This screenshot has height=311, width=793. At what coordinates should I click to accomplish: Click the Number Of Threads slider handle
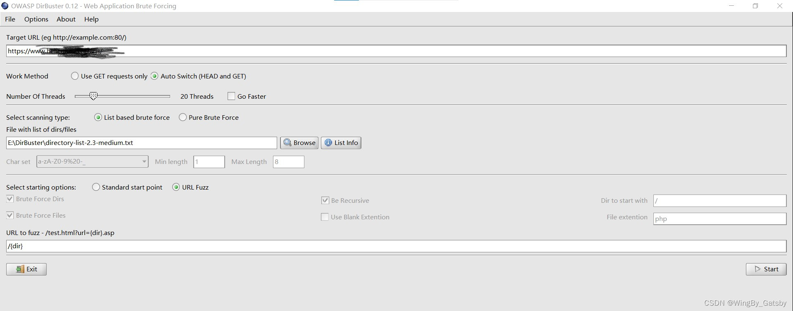(x=93, y=96)
